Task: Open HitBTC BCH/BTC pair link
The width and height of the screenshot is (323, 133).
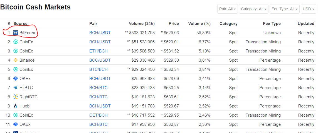Action: coord(98,87)
